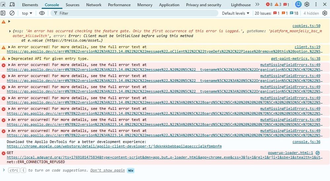330x181 pixels.
Task: Click the warning triangle on Deprecated API row
Action: tap(3, 58)
